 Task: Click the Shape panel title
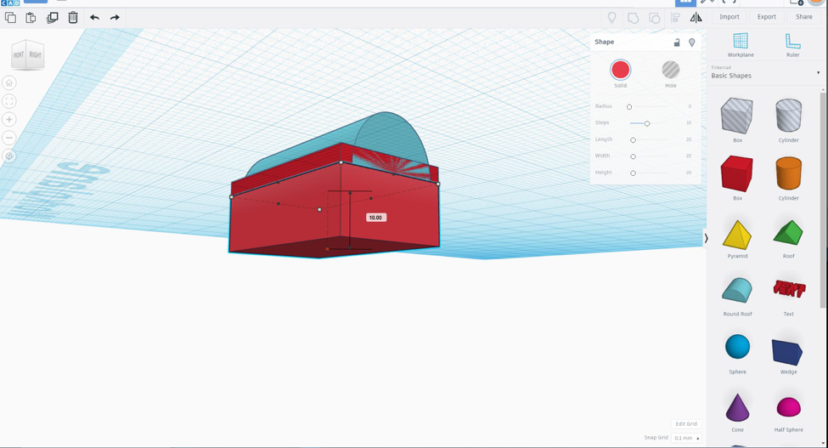pos(604,42)
